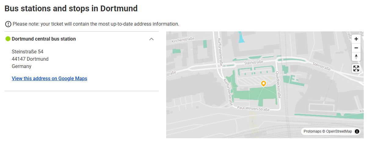Open the OpenStreetMap attribution link
Viewport: 368px width, 143px height.
point(339,131)
